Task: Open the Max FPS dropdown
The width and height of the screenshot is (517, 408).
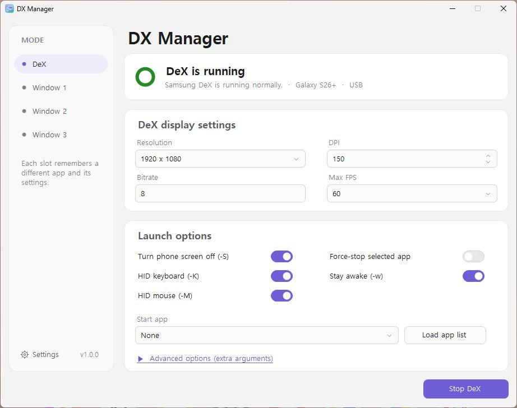Action: tap(412, 193)
